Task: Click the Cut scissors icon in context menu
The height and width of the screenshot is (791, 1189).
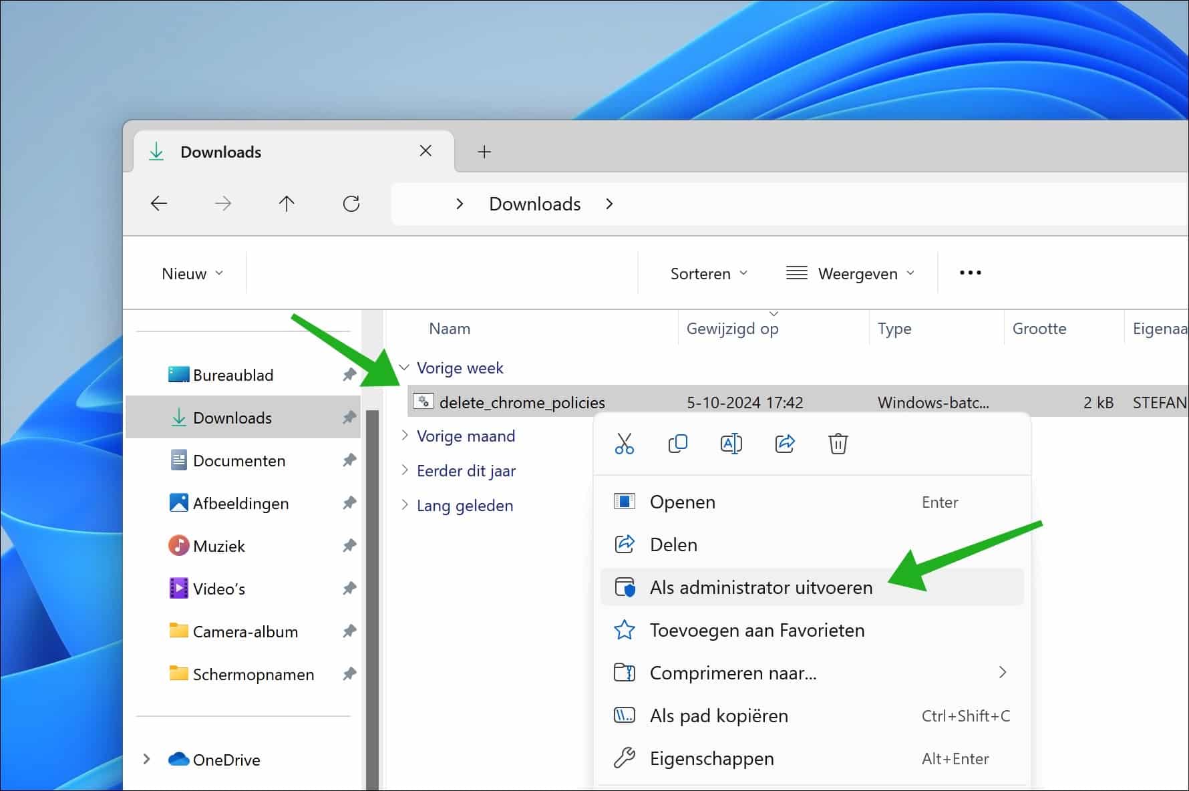Action: click(624, 444)
